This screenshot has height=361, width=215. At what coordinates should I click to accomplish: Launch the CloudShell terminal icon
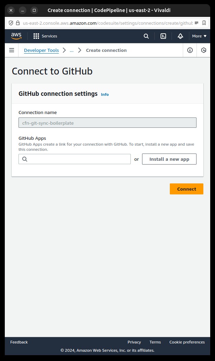163,36
